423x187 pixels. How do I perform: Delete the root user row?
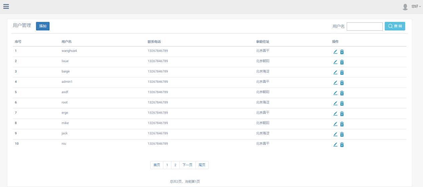coord(342,104)
